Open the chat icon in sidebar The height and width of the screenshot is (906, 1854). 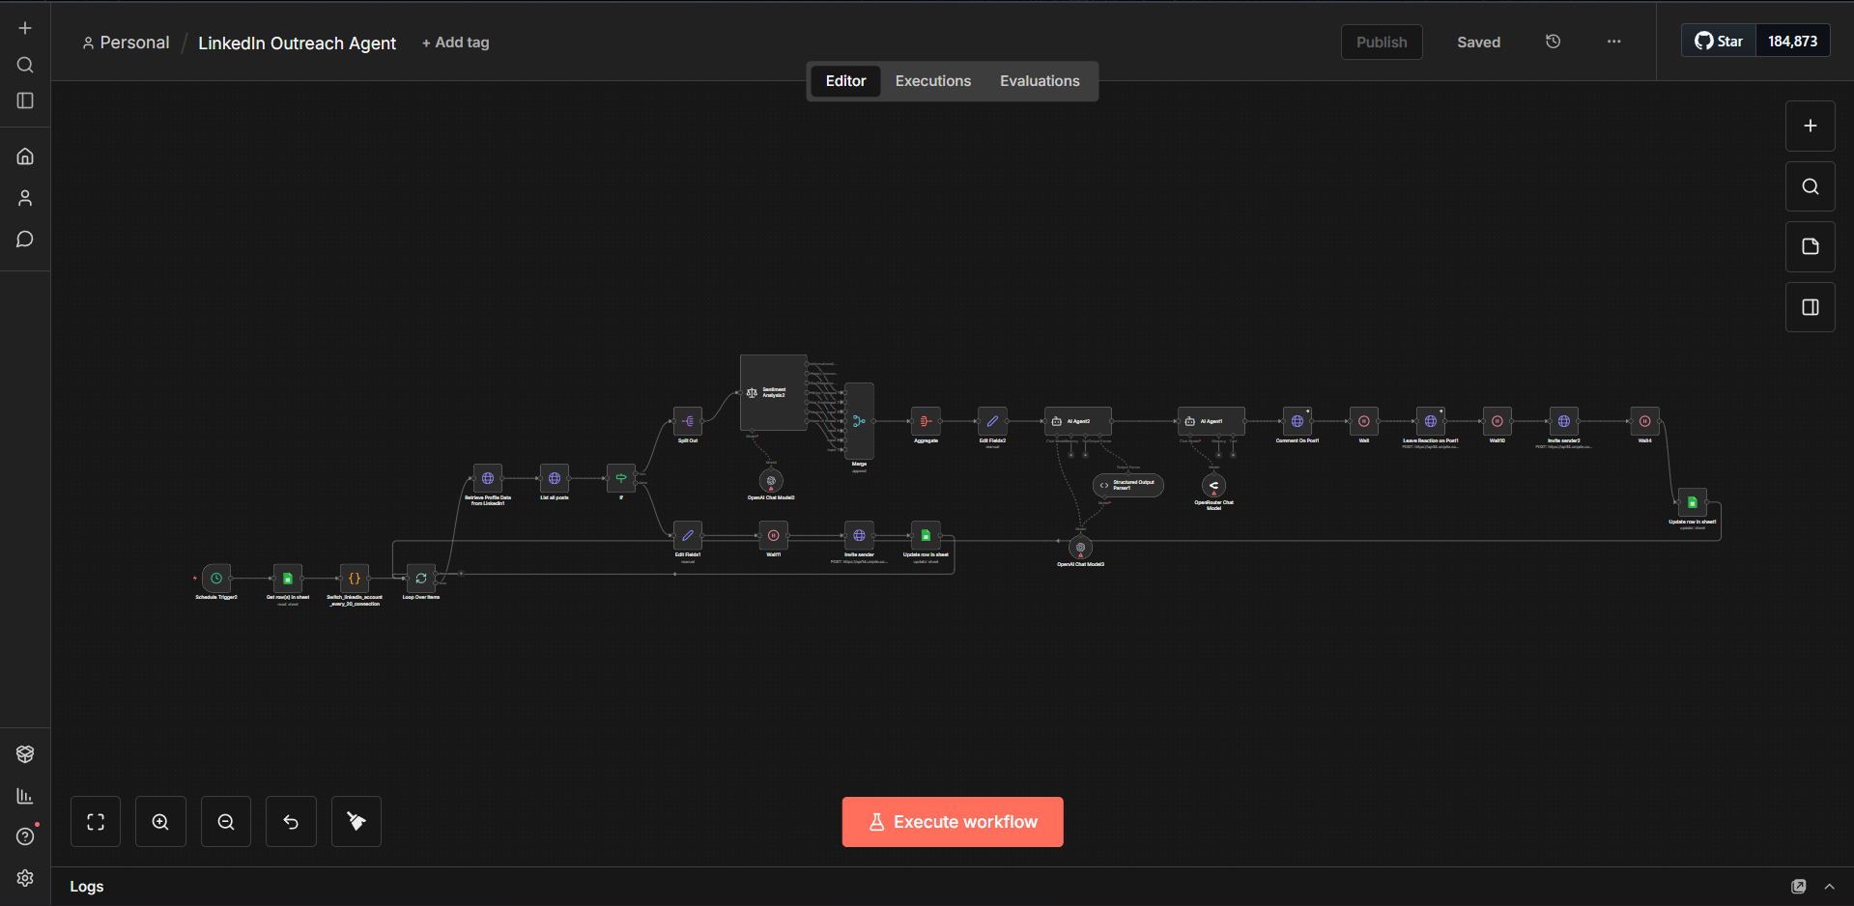click(x=25, y=240)
